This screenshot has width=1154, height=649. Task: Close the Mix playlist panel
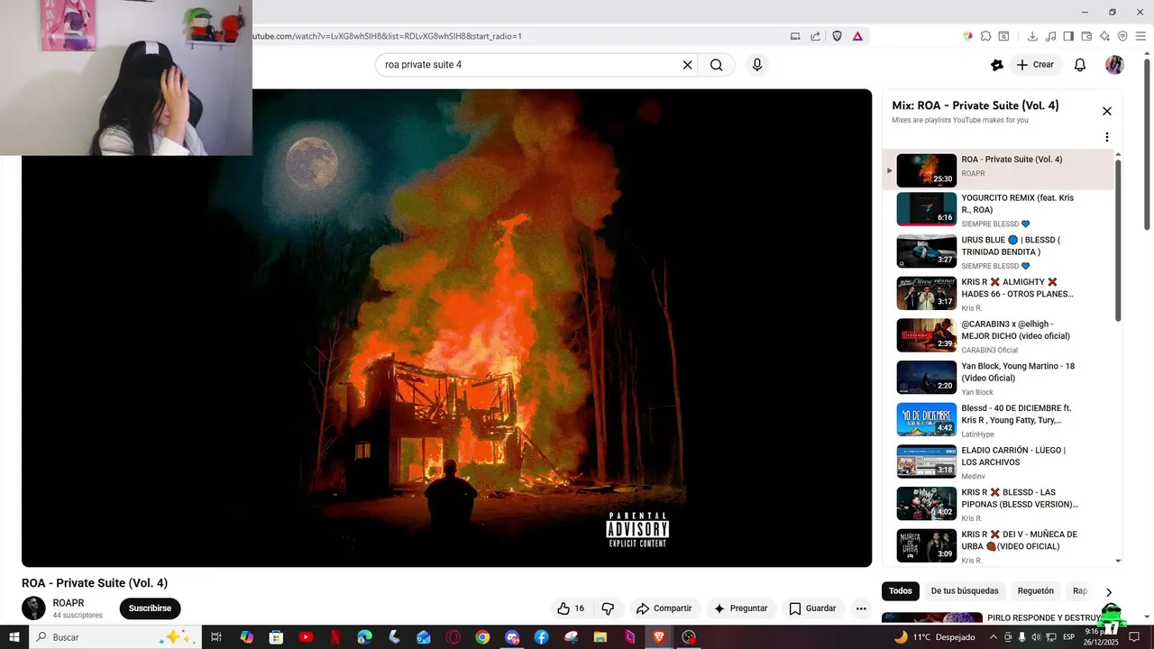1107,111
